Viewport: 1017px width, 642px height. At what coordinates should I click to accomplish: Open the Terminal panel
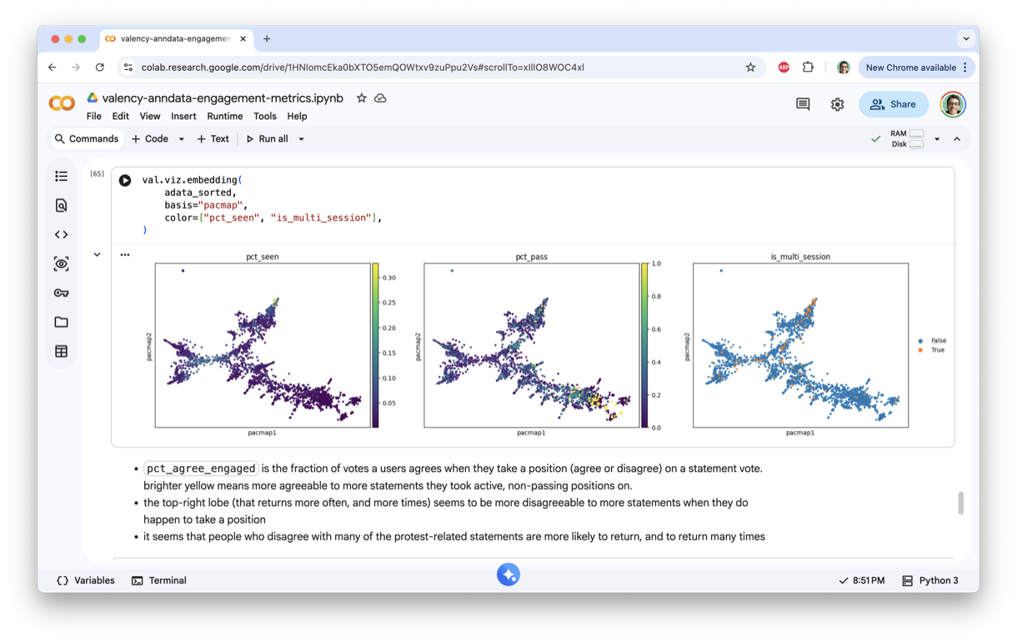tap(159, 580)
